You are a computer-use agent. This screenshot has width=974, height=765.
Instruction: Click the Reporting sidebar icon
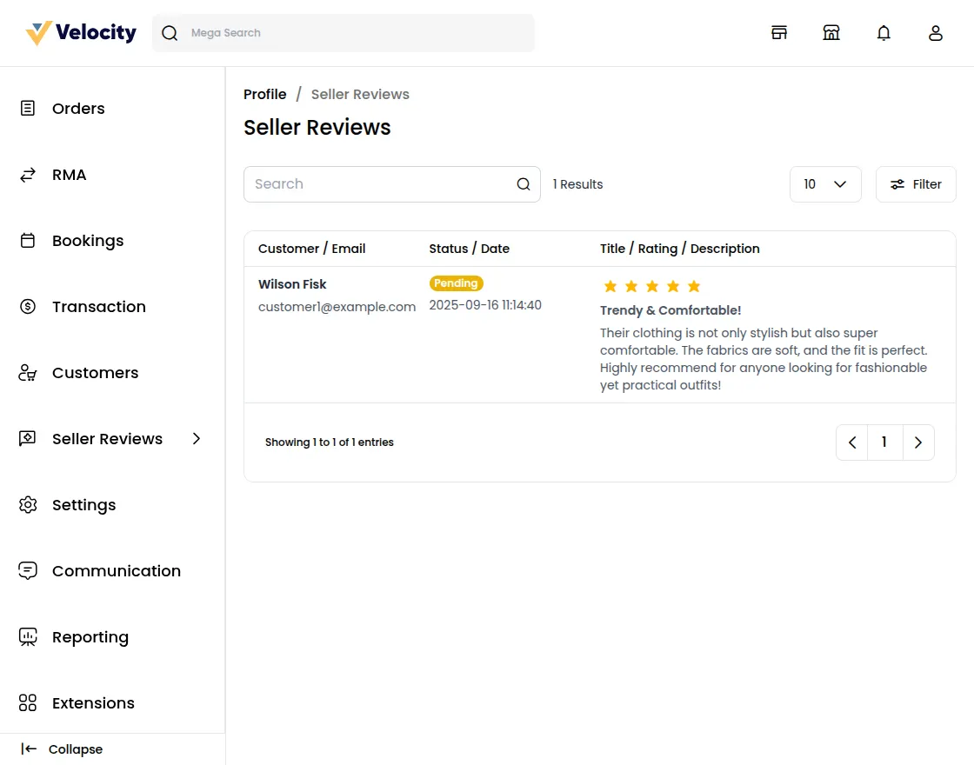(x=28, y=636)
